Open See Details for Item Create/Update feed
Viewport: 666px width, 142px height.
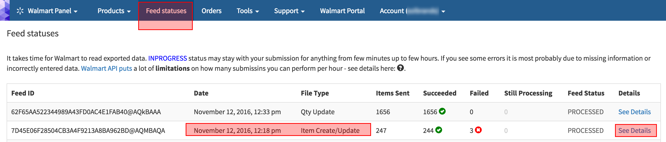635,131
